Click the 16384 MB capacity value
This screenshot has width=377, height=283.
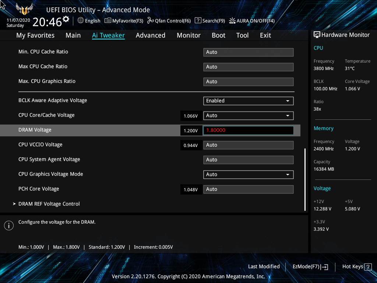(x=324, y=169)
